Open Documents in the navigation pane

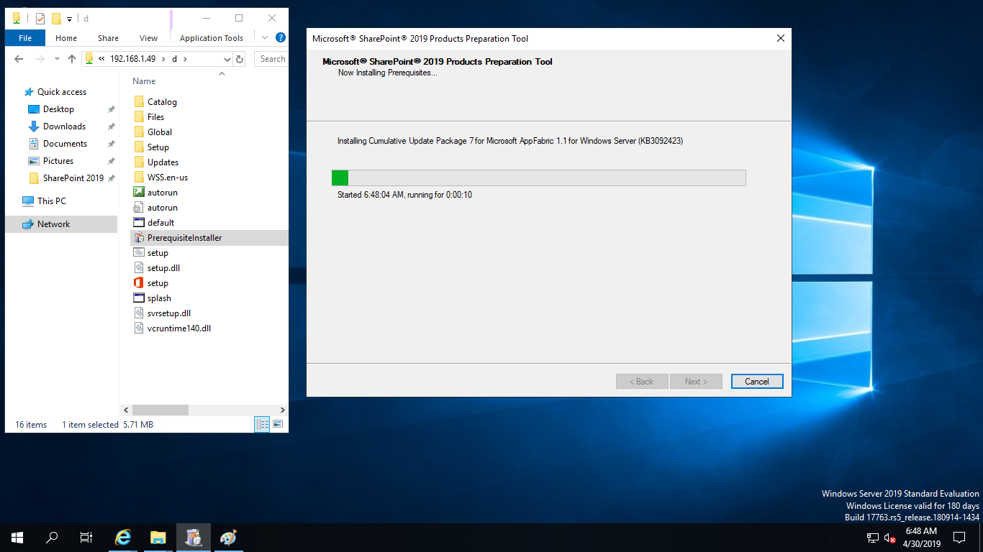65,144
